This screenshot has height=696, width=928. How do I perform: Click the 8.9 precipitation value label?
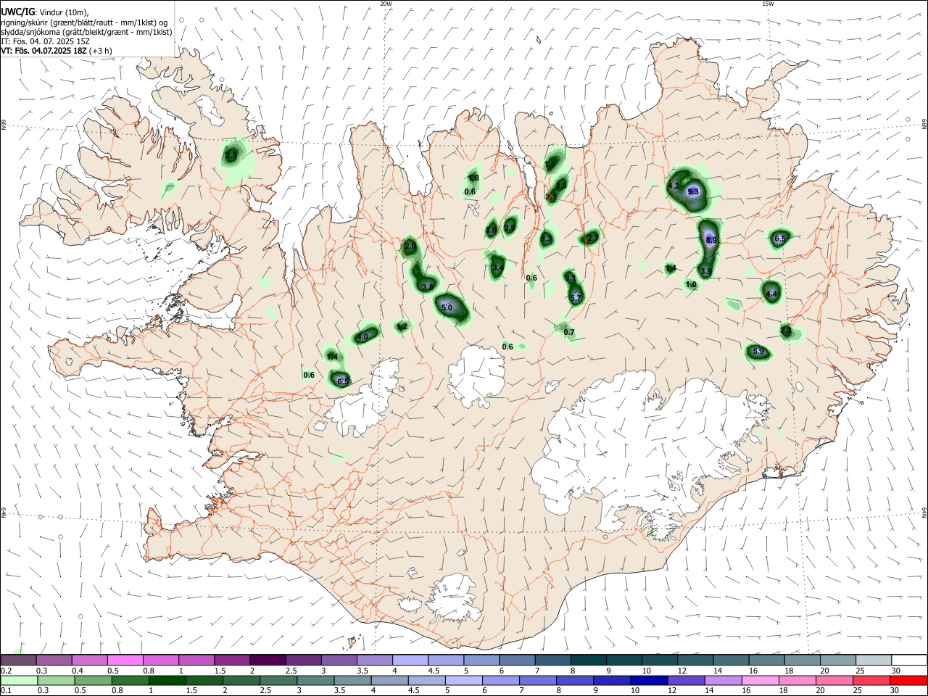point(710,240)
